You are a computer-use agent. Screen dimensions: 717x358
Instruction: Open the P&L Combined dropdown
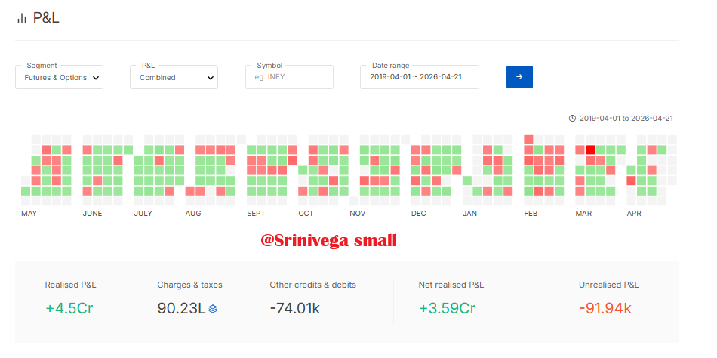coord(174,77)
